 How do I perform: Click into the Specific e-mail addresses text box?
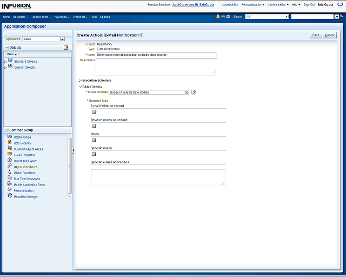[158, 177]
